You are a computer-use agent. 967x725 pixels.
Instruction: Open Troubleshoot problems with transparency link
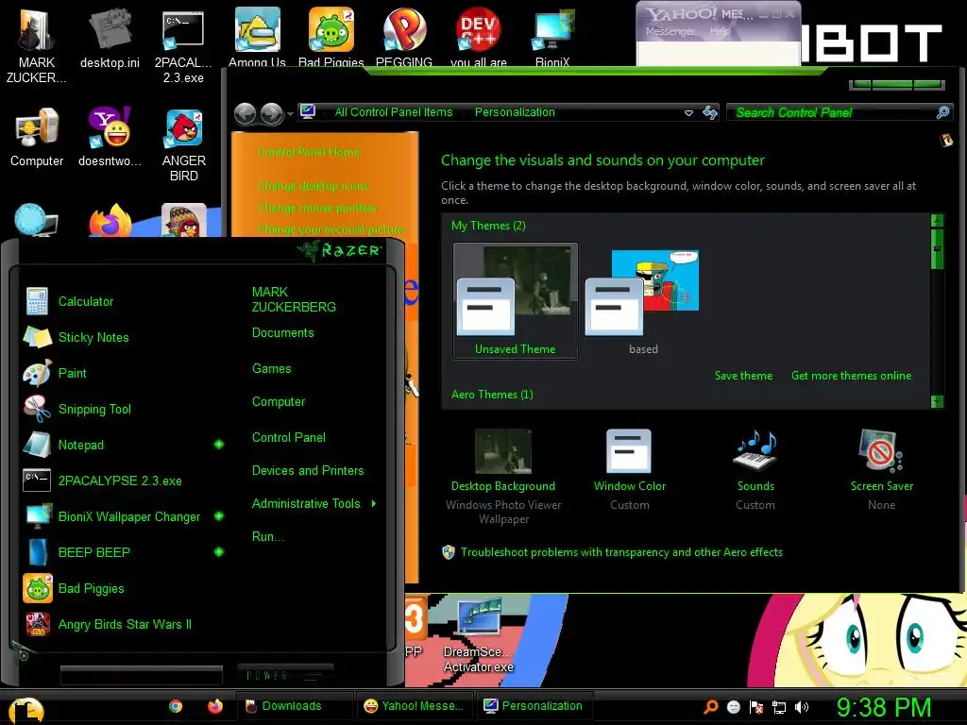pos(621,552)
